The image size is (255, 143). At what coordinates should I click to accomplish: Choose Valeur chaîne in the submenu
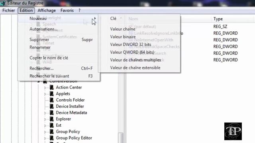123,29
